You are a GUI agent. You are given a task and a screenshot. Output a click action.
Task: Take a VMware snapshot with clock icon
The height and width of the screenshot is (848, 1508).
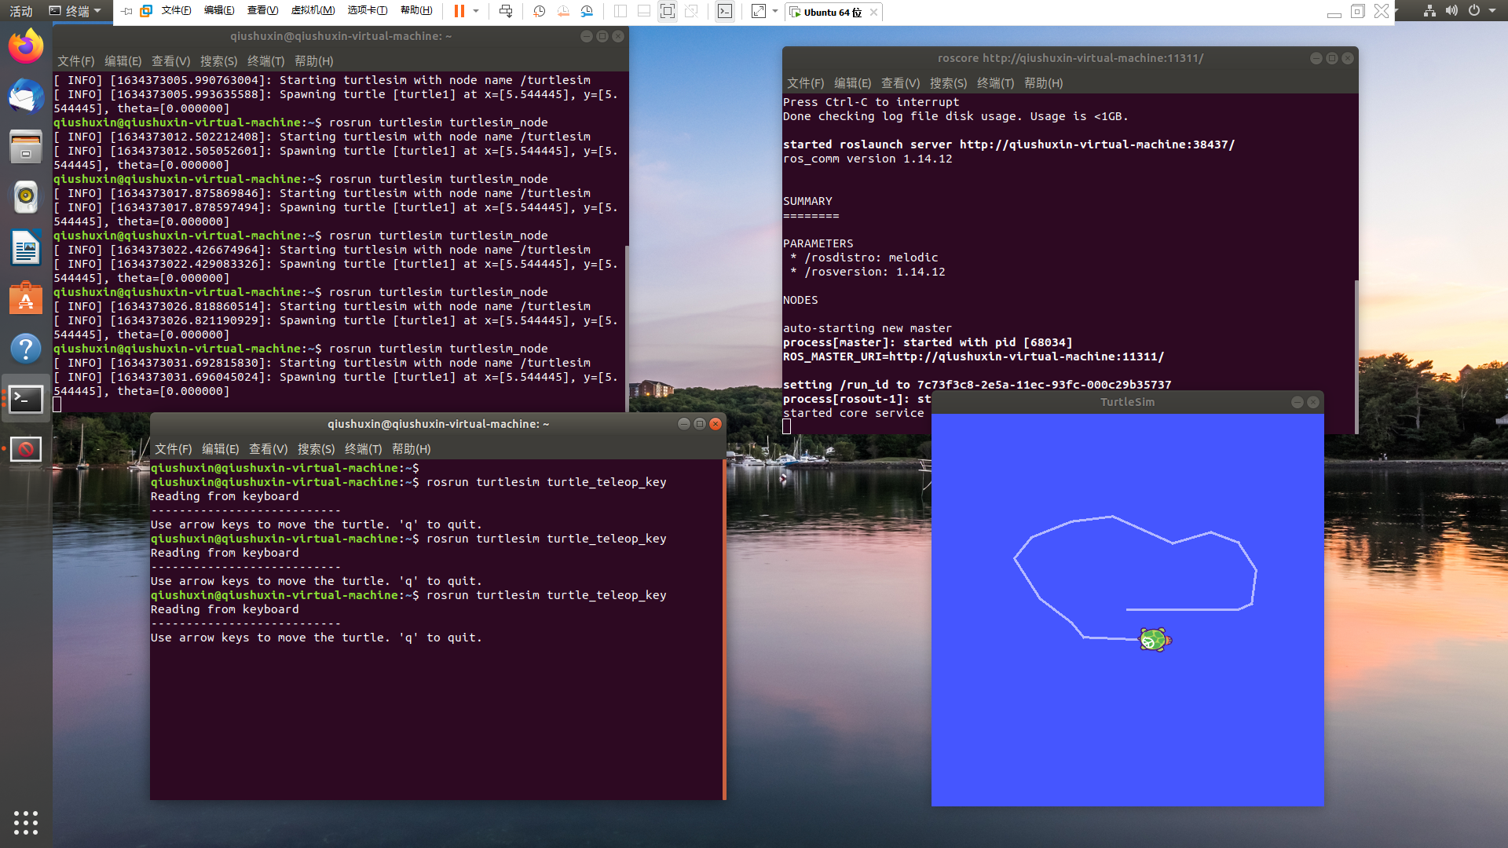point(539,11)
